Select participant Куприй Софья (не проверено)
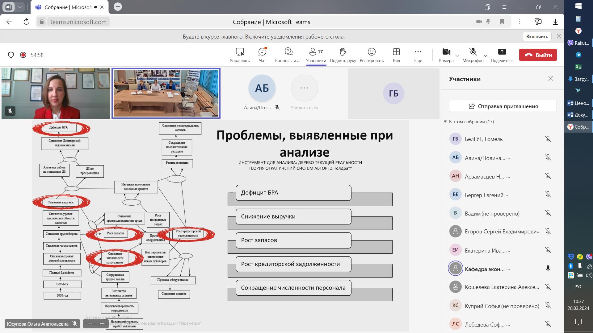Viewport: 593px width, 333px height. coord(503,306)
